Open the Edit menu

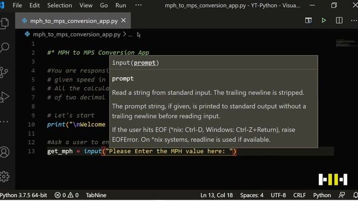(35, 5)
